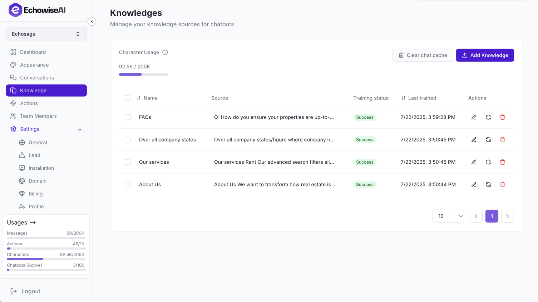Open Character Usage info tooltip icon

click(x=165, y=52)
